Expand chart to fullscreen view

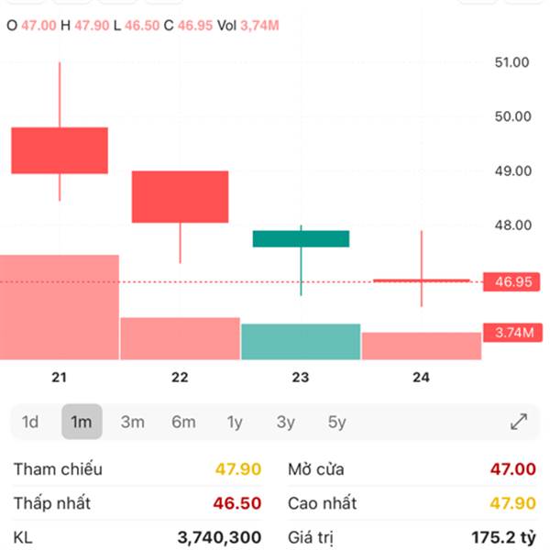coord(519,423)
